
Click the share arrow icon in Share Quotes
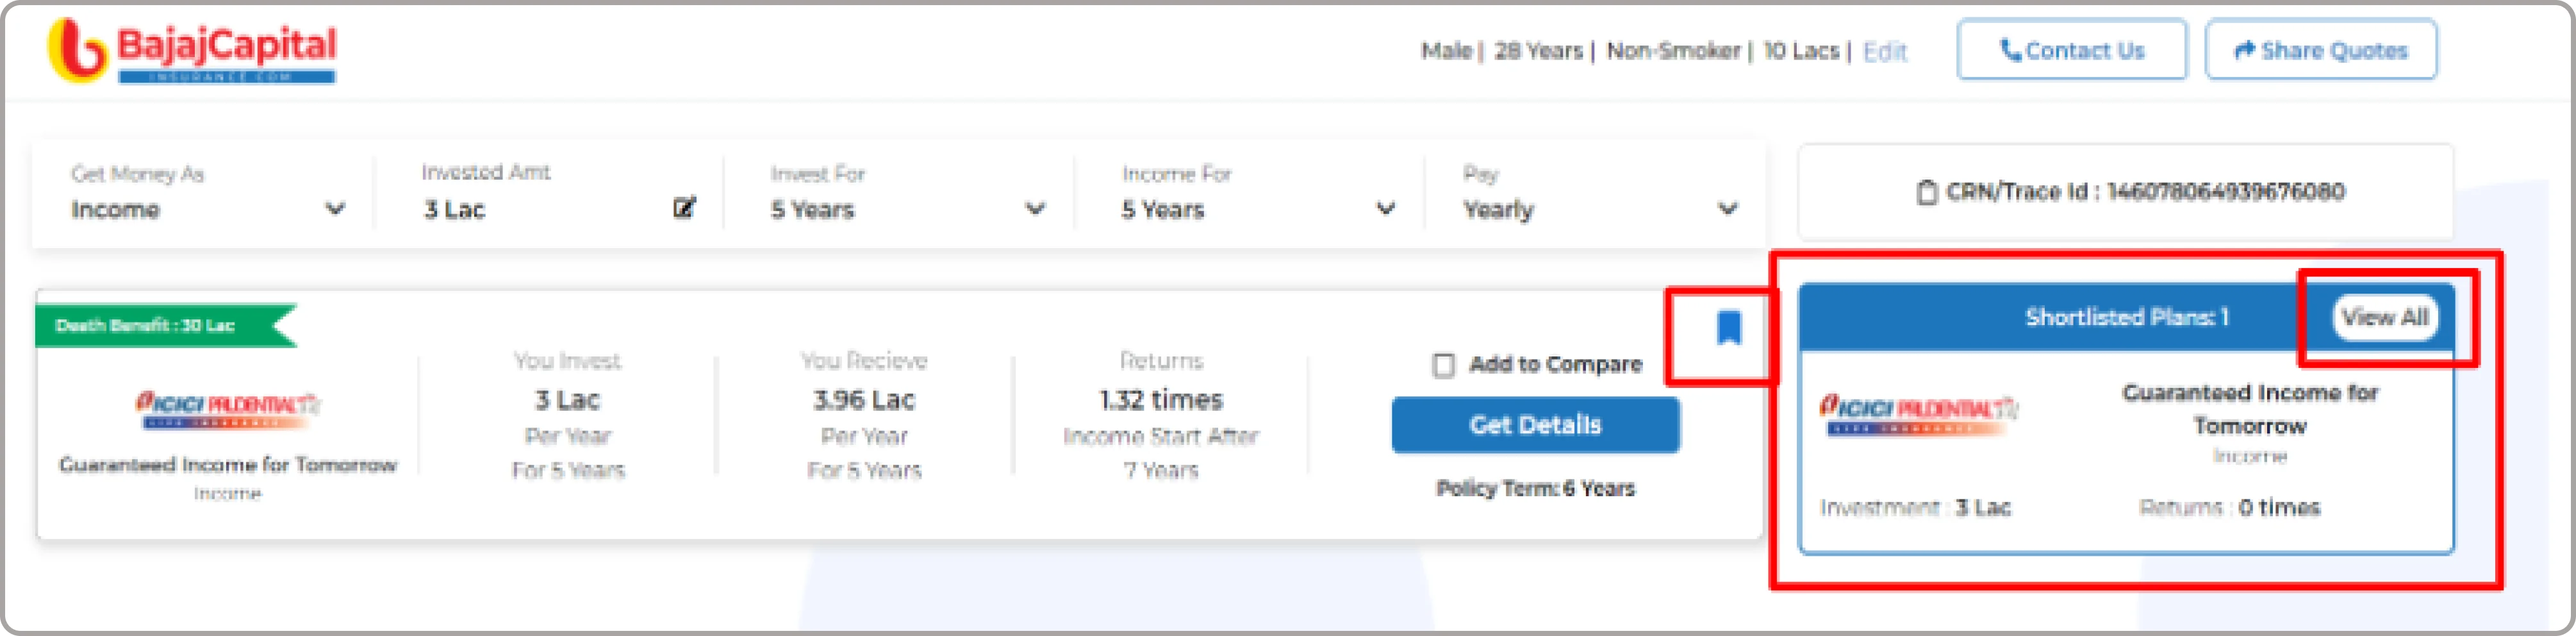[x=2245, y=50]
